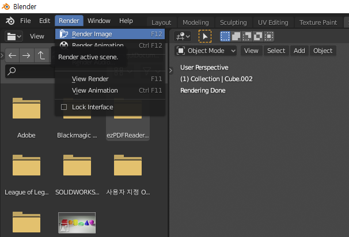Close the open Render menu
Image resolution: width=349 pixels, height=237 pixels.
point(69,21)
